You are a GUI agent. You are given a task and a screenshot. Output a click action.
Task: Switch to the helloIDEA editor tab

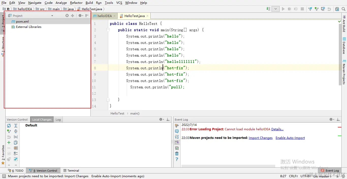104,16
